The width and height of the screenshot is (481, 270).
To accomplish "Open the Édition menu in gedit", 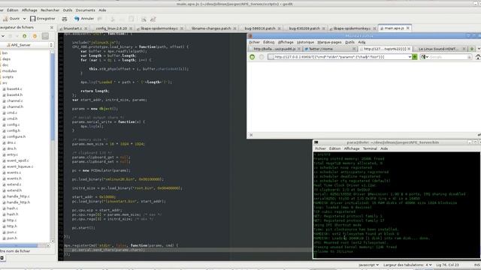I will coord(13,10).
